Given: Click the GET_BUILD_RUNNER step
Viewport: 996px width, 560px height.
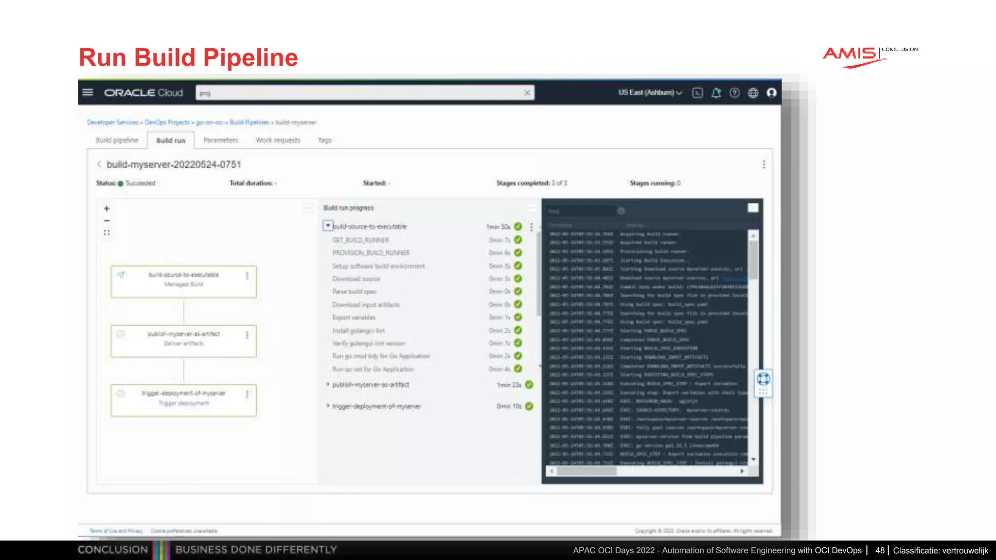Looking at the screenshot, I should [x=360, y=240].
